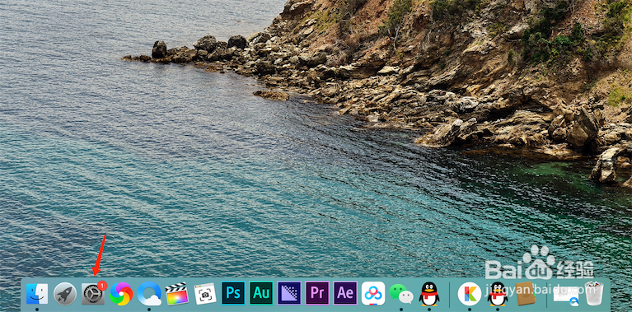Open the blue Q cloud browser

click(149, 294)
